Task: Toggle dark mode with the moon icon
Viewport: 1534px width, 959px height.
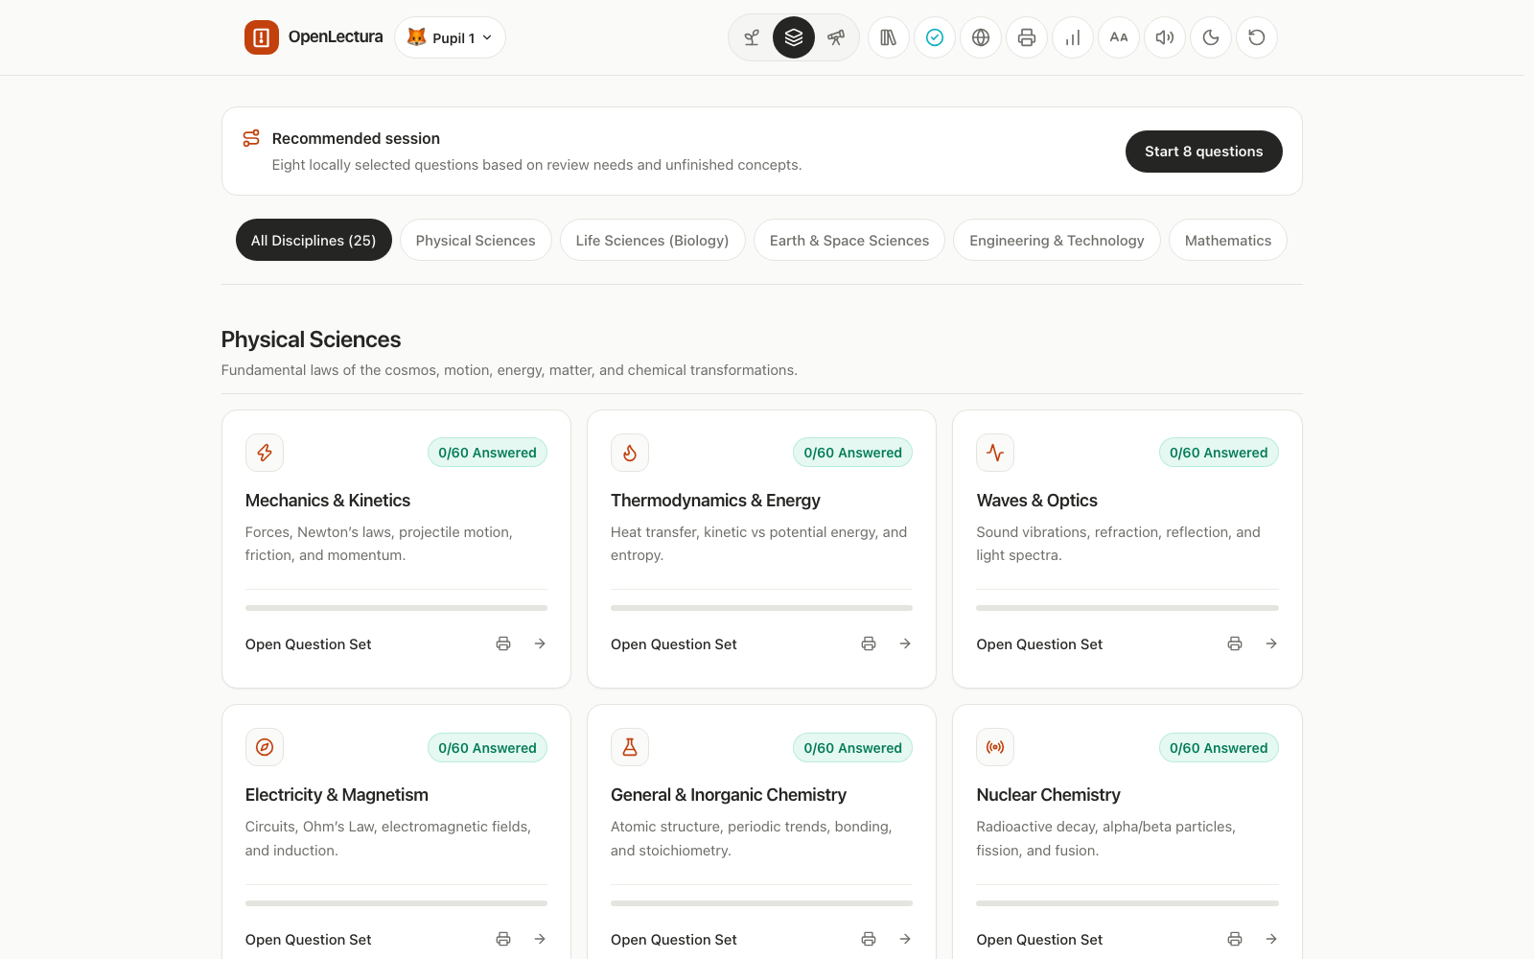Action: (x=1211, y=37)
